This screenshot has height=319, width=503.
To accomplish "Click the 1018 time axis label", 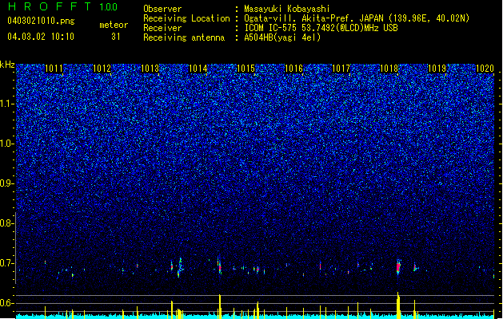I will tap(389, 69).
